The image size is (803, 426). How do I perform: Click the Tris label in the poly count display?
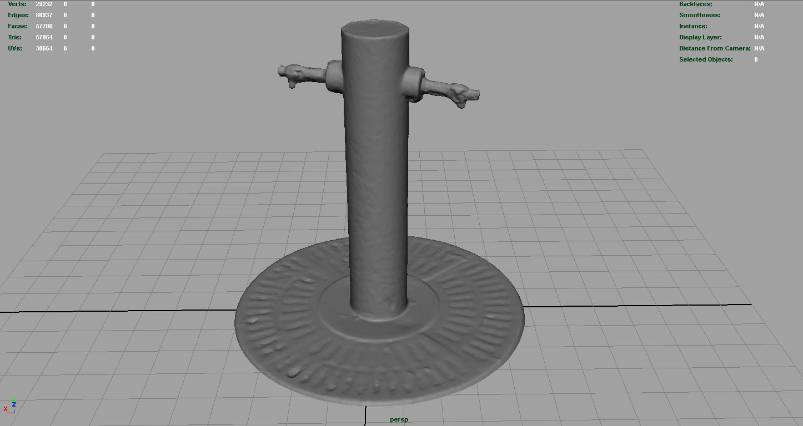click(15, 37)
